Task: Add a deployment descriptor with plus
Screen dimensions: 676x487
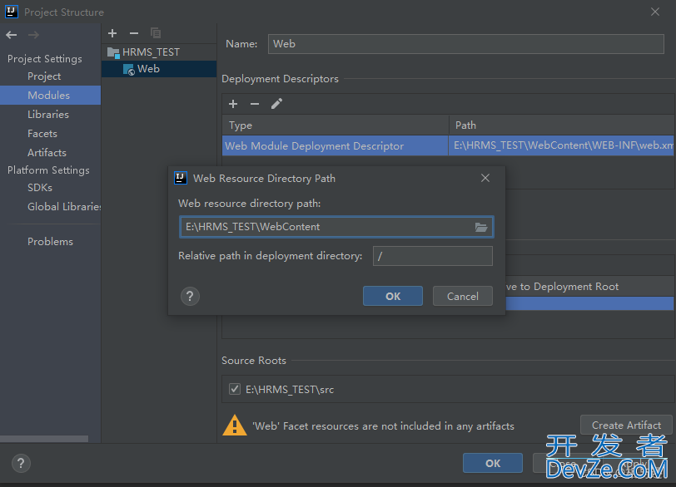Action: [x=233, y=104]
